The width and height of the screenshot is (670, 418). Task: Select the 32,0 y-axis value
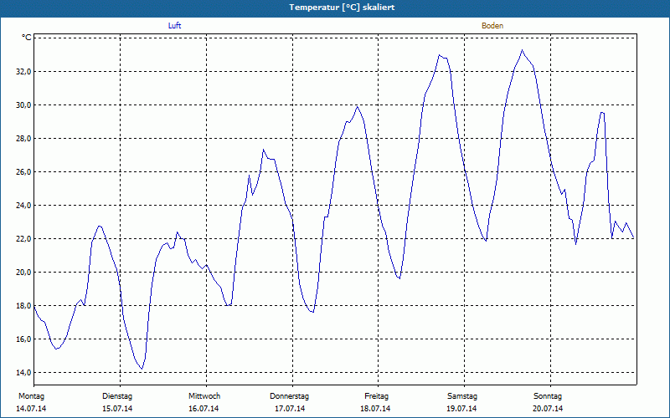click(x=23, y=72)
